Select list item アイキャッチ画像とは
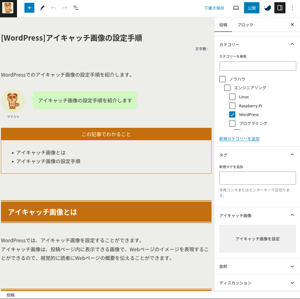The width and height of the screenshot is (300, 299). click(41, 153)
